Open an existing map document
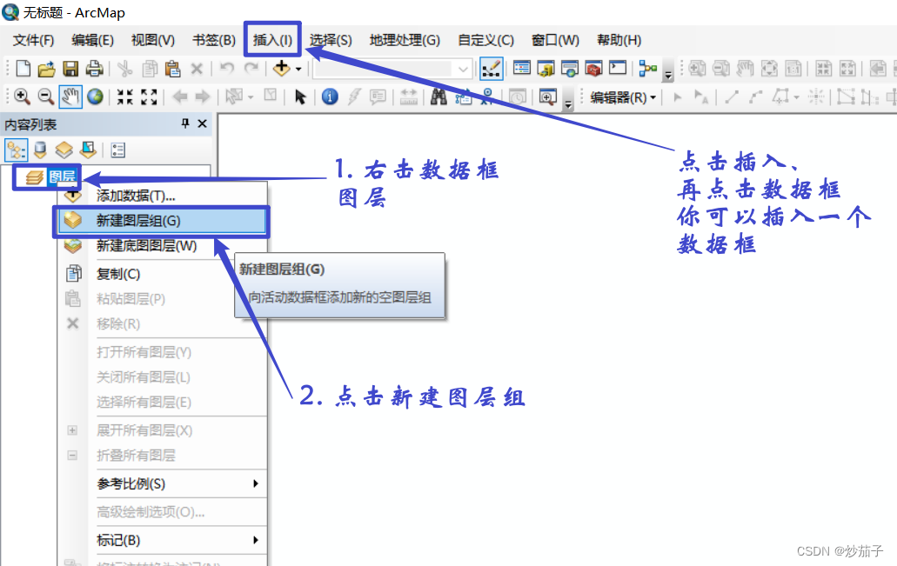Image resolution: width=897 pixels, height=566 pixels. click(x=46, y=70)
